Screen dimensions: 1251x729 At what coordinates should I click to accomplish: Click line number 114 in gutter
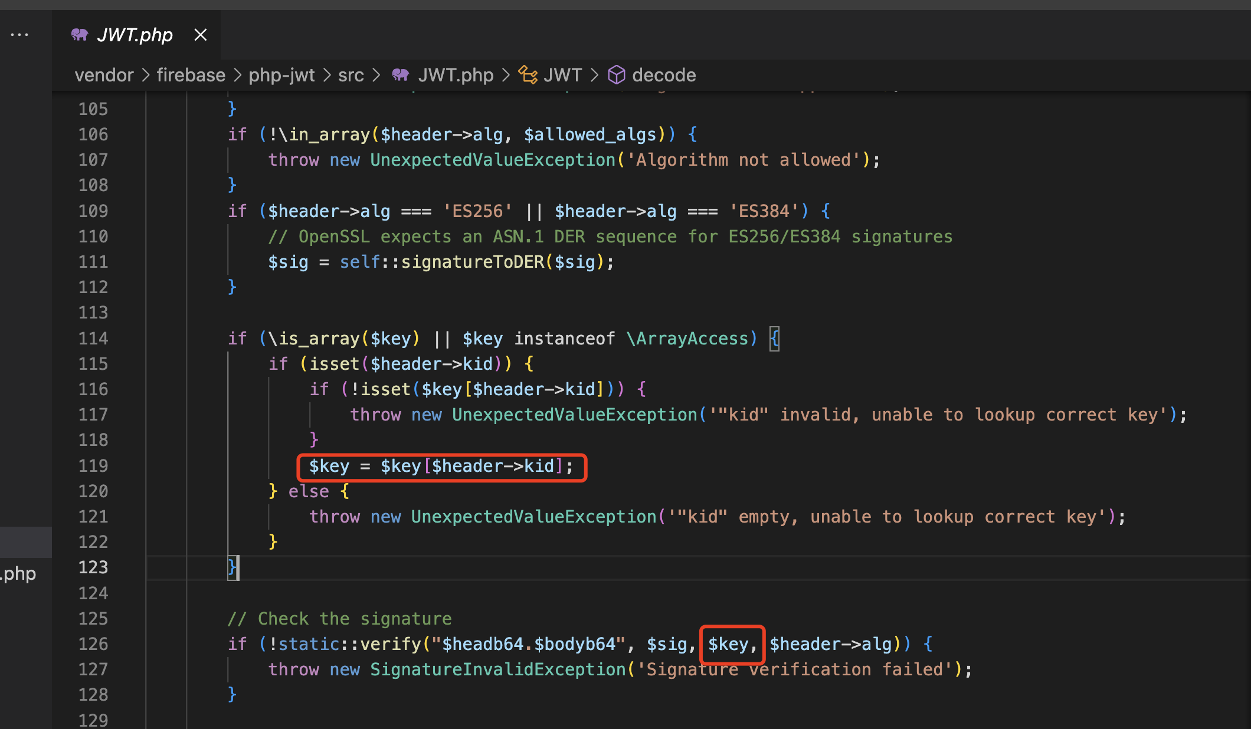[93, 339]
